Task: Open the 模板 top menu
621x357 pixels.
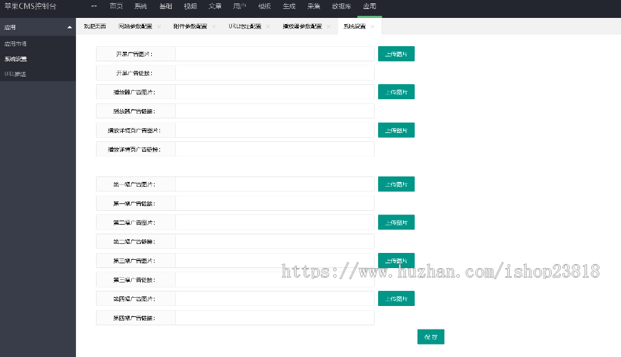Action: pyautogui.click(x=264, y=6)
